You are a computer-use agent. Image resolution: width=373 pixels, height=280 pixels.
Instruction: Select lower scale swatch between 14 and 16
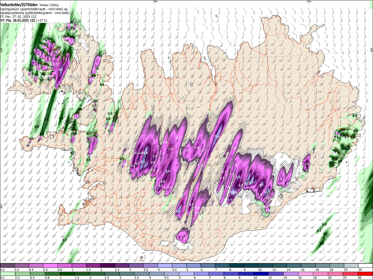click(291, 274)
